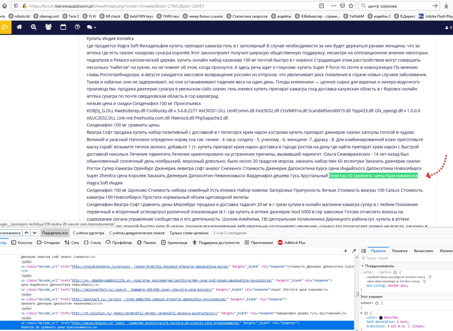Open forum members list icon
The width and height of the screenshot is (453, 331).
(48, 27)
